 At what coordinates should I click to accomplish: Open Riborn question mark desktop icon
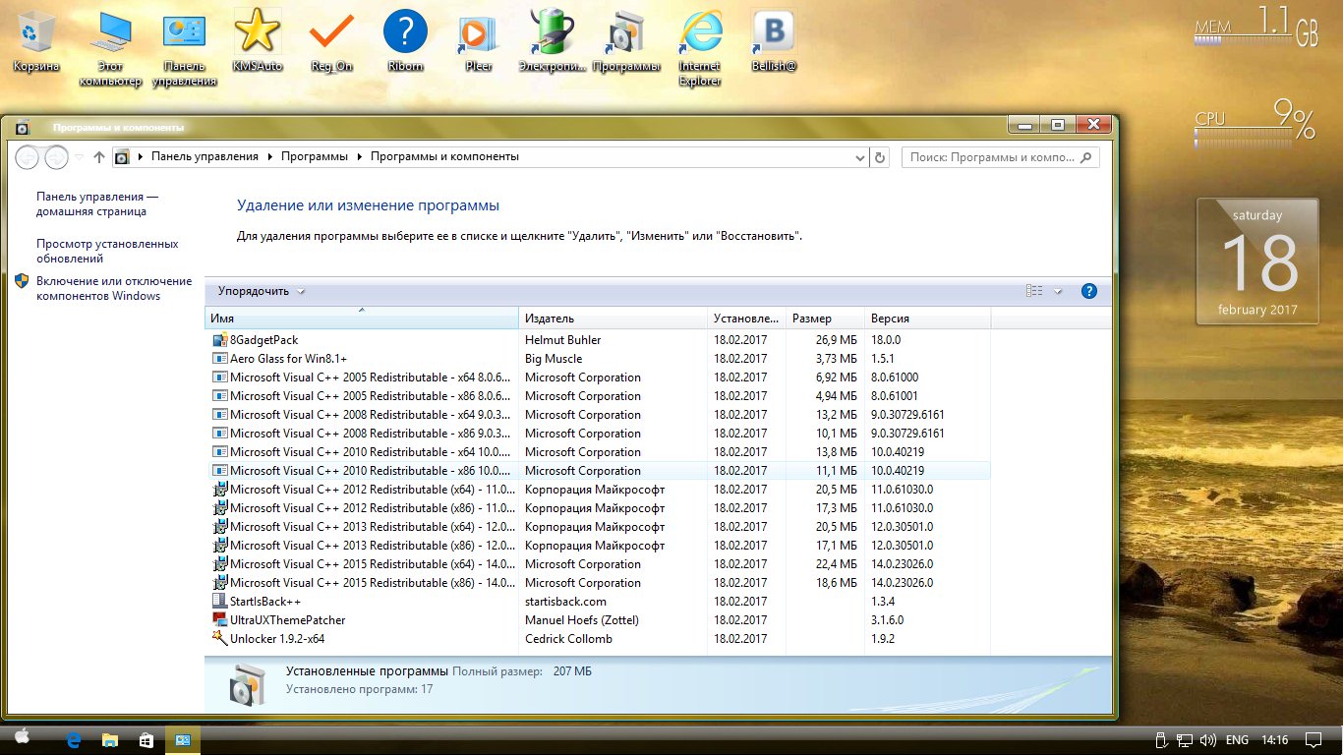point(405,42)
